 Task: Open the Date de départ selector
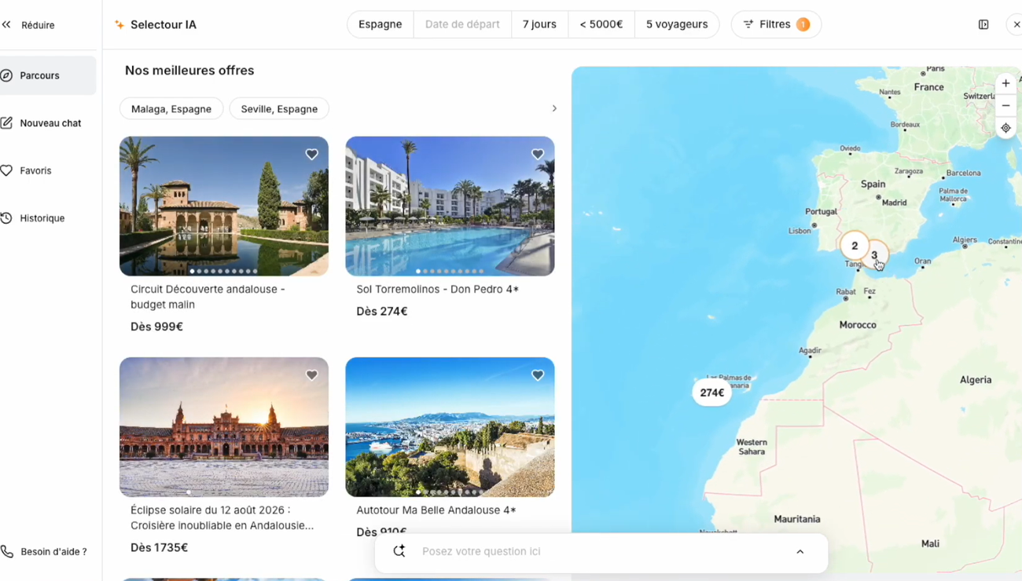coord(462,24)
